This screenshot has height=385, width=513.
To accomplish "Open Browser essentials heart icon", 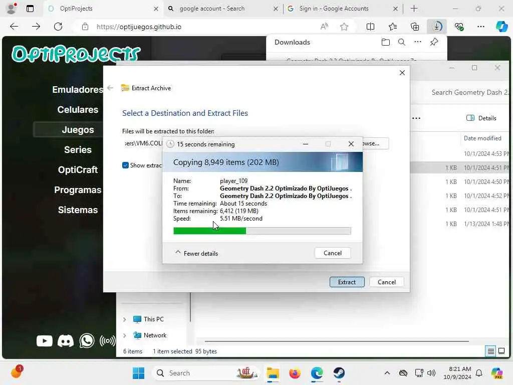I will click(459, 27).
